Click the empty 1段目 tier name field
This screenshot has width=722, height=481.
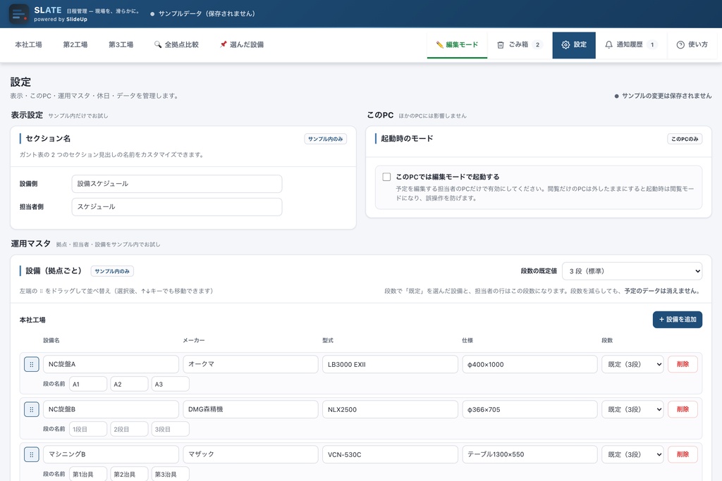pos(88,429)
